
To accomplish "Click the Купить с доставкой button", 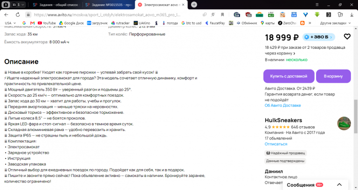I will 289,76.
